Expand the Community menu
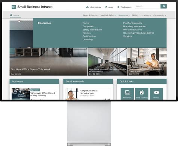Viewport: 178px width, 147px height. (x=160, y=15)
